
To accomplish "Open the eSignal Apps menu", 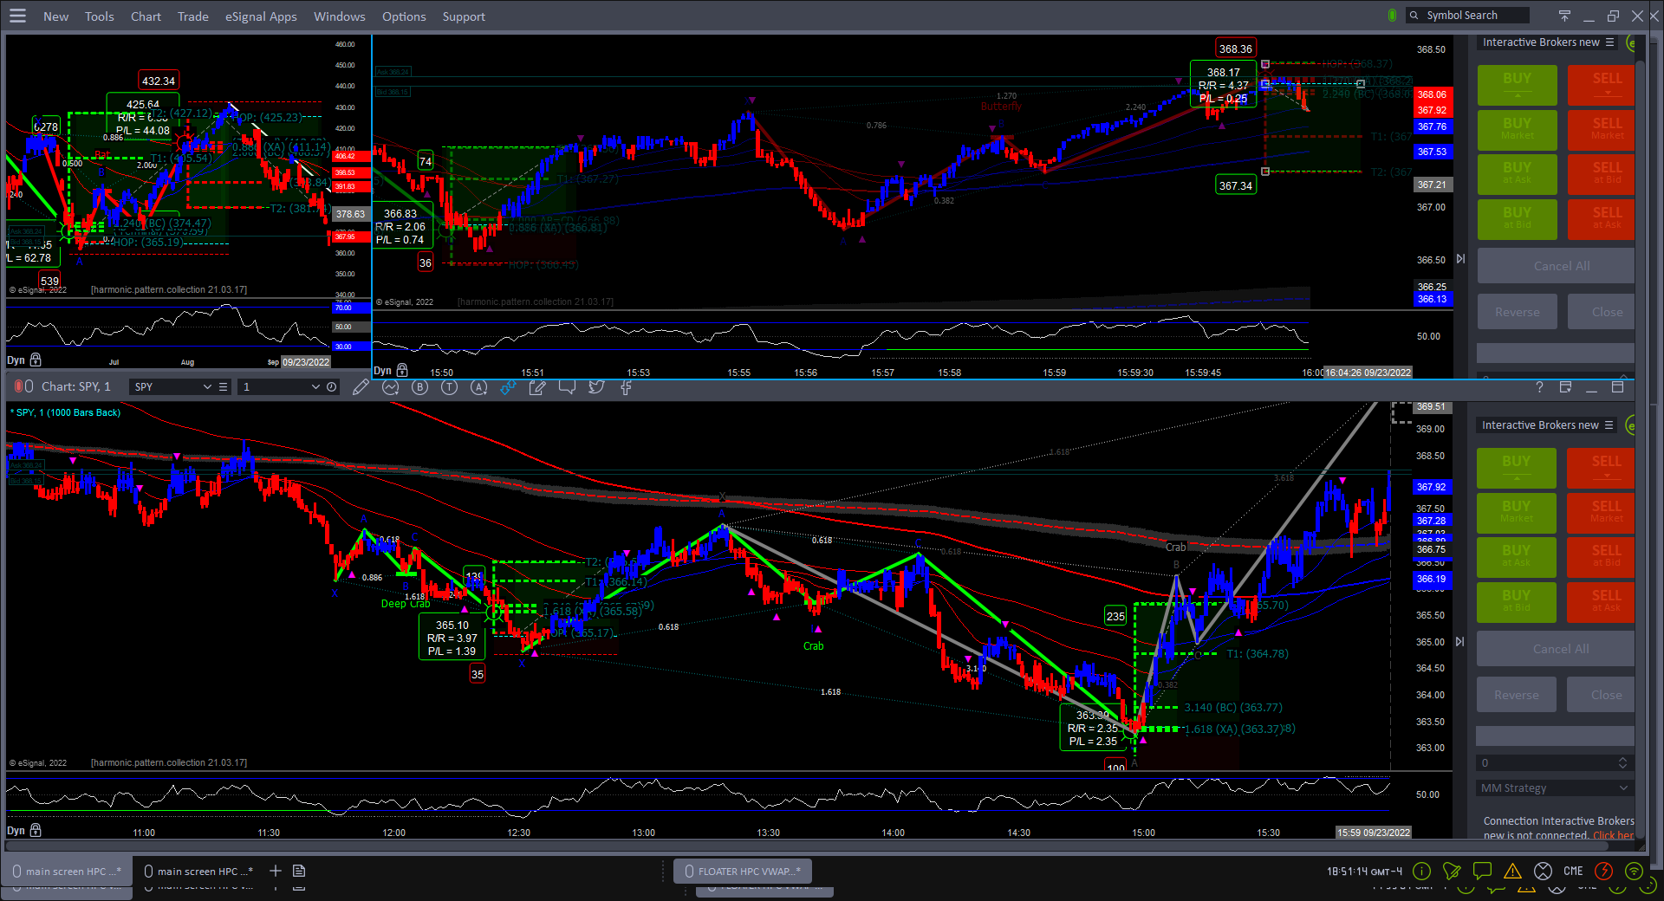I will click(261, 16).
